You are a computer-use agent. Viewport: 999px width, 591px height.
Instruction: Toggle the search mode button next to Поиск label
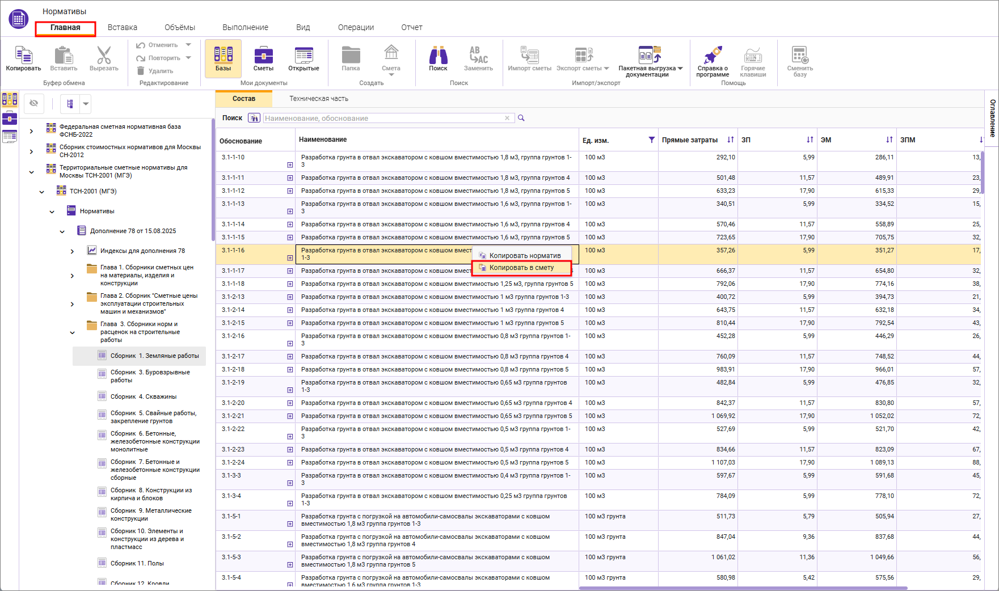[254, 118]
